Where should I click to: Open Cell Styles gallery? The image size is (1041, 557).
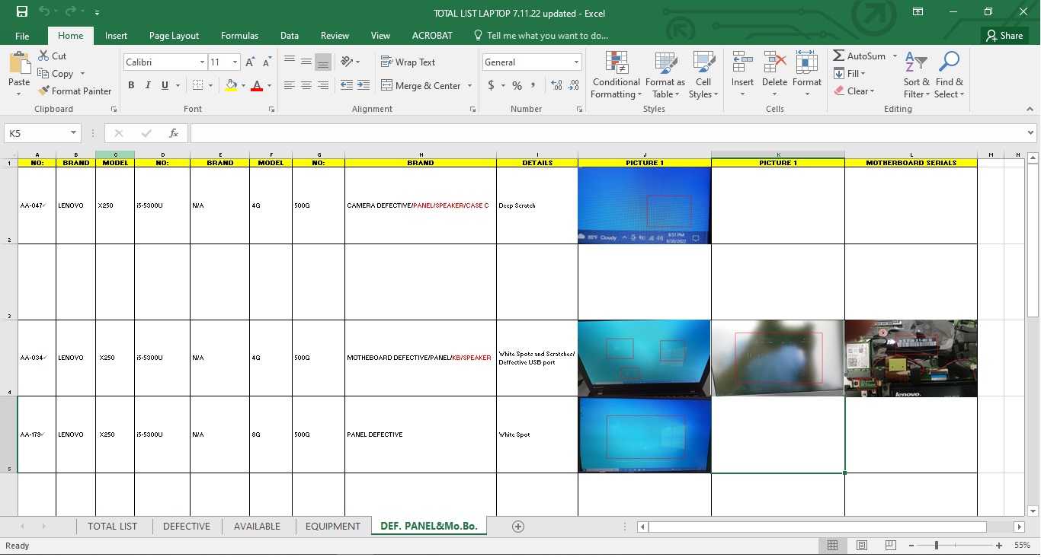(703, 75)
